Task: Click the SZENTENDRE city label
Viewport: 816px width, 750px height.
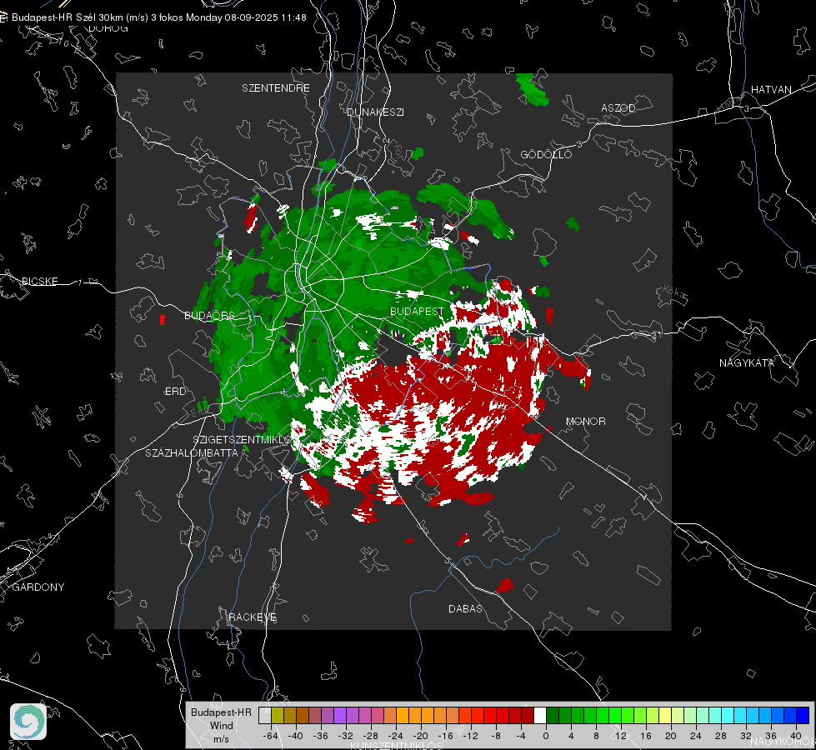Action: [276, 88]
